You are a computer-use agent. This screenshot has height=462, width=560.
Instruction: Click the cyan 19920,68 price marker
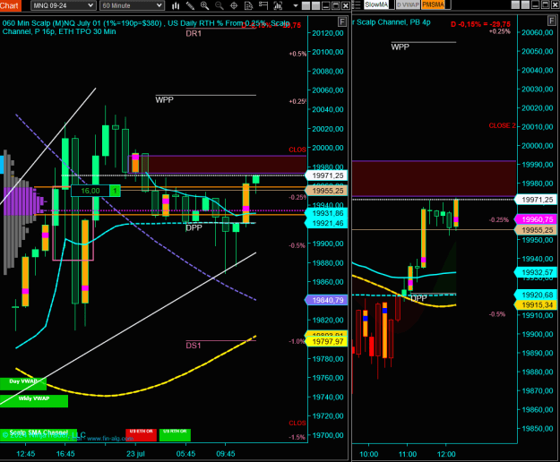(x=536, y=295)
